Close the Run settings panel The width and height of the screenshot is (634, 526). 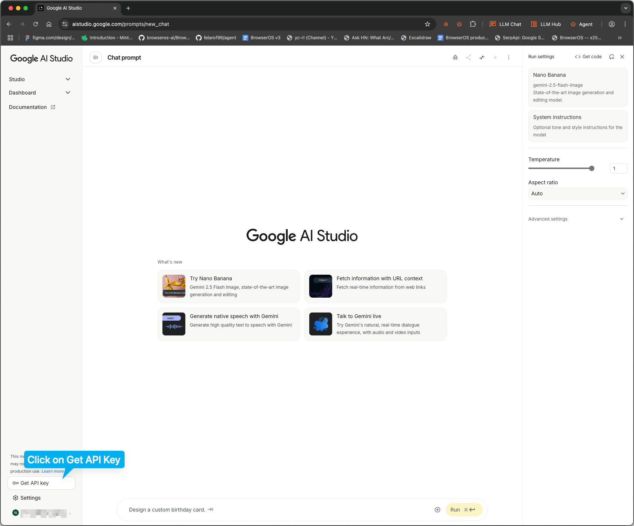(622, 57)
